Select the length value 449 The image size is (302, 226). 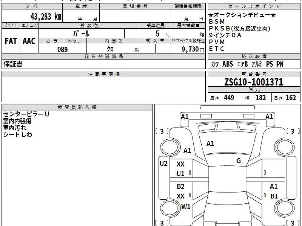[229, 98]
